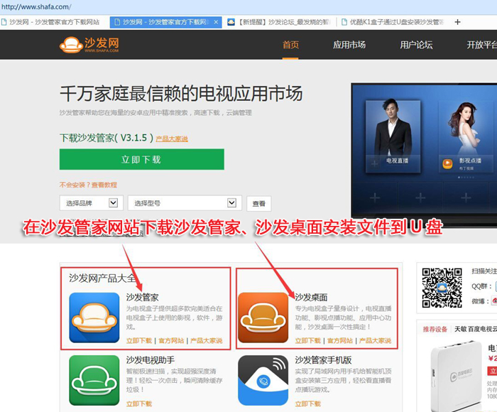Click the 推荐设备 label
This screenshot has height=412, width=497.
coord(435,329)
